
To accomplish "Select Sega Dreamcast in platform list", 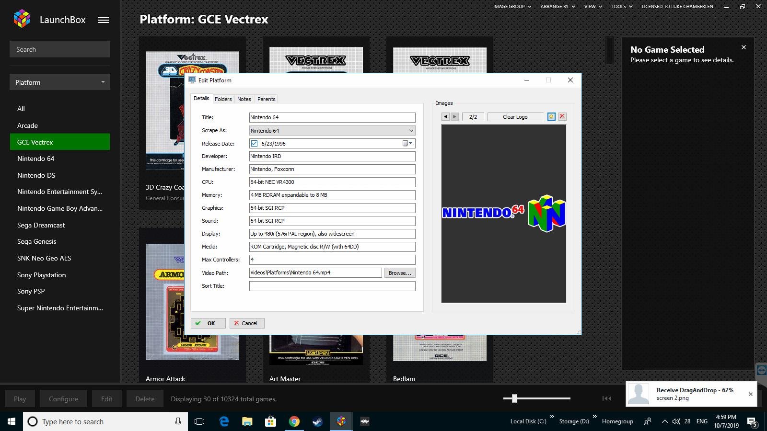I will point(60,225).
